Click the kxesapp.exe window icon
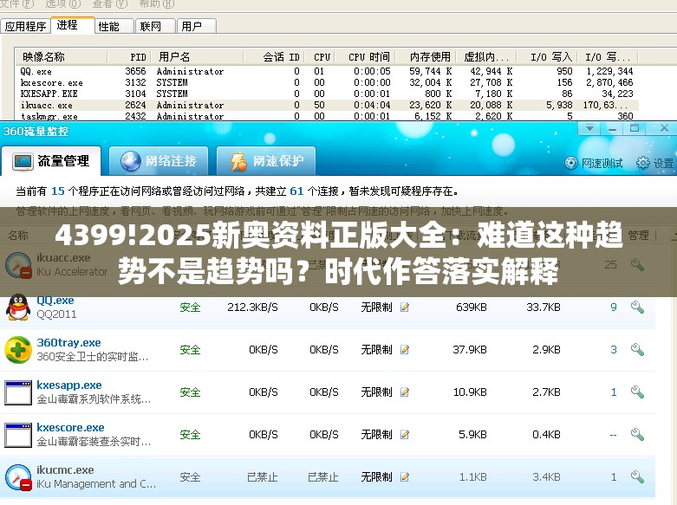The image size is (677, 505). pos(18,392)
